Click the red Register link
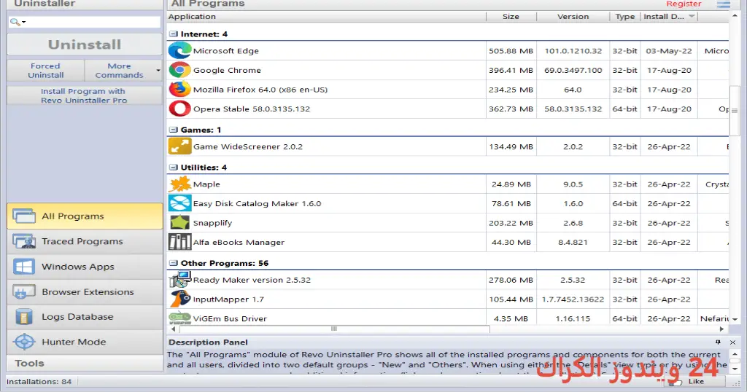 [x=684, y=4]
